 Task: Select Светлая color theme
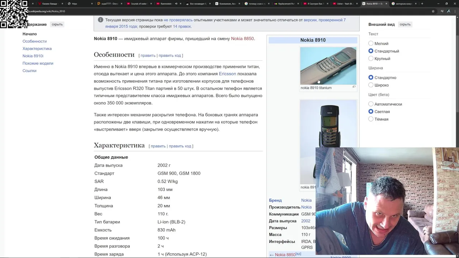[371, 111]
